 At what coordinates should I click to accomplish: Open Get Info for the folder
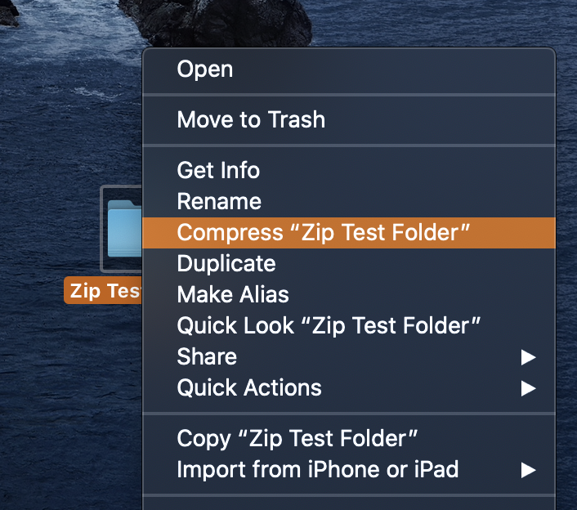click(218, 170)
